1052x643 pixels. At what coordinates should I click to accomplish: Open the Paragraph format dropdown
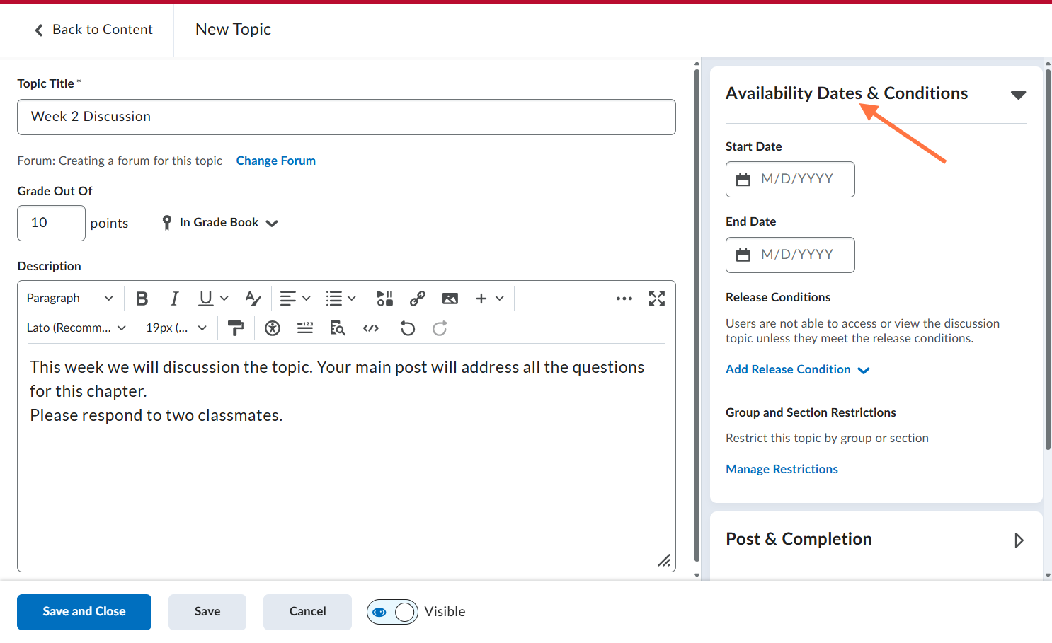tap(69, 299)
